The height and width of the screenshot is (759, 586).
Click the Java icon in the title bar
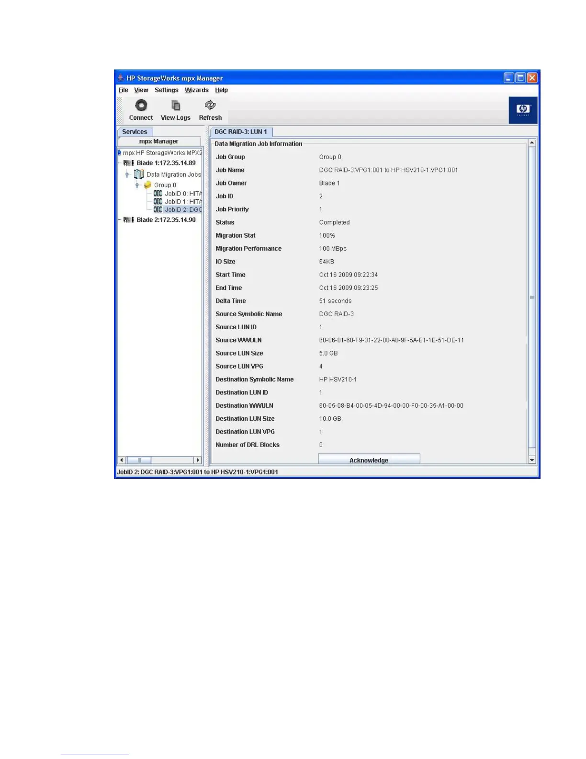[121, 78]
